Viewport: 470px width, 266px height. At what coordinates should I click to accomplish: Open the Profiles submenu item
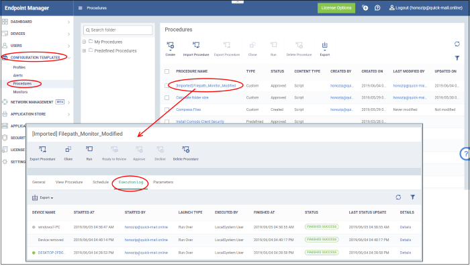point(19,67)
